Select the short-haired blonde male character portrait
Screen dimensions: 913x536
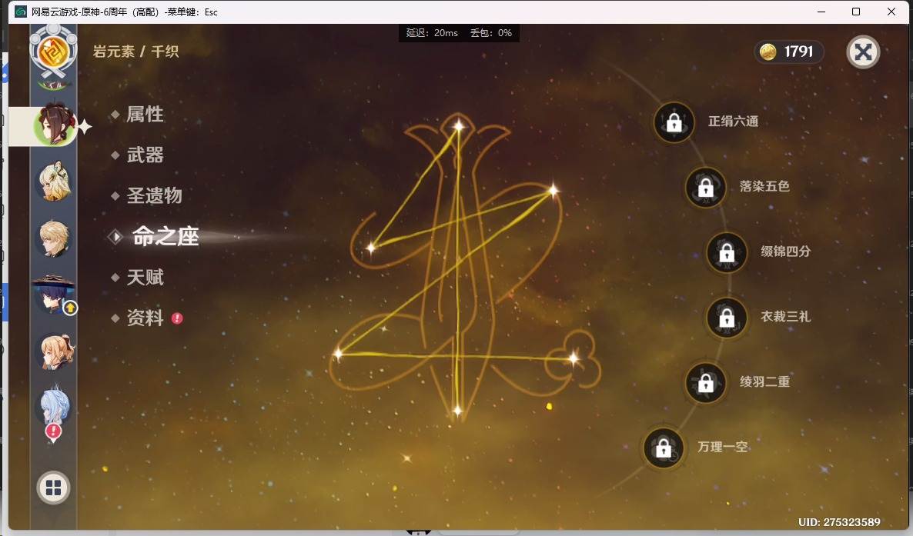(x=54, y=238)
